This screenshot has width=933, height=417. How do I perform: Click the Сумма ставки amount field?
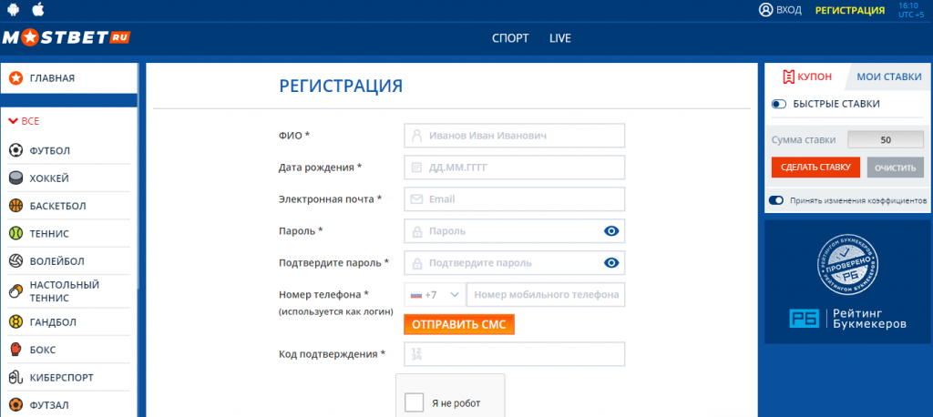(886, 140)
